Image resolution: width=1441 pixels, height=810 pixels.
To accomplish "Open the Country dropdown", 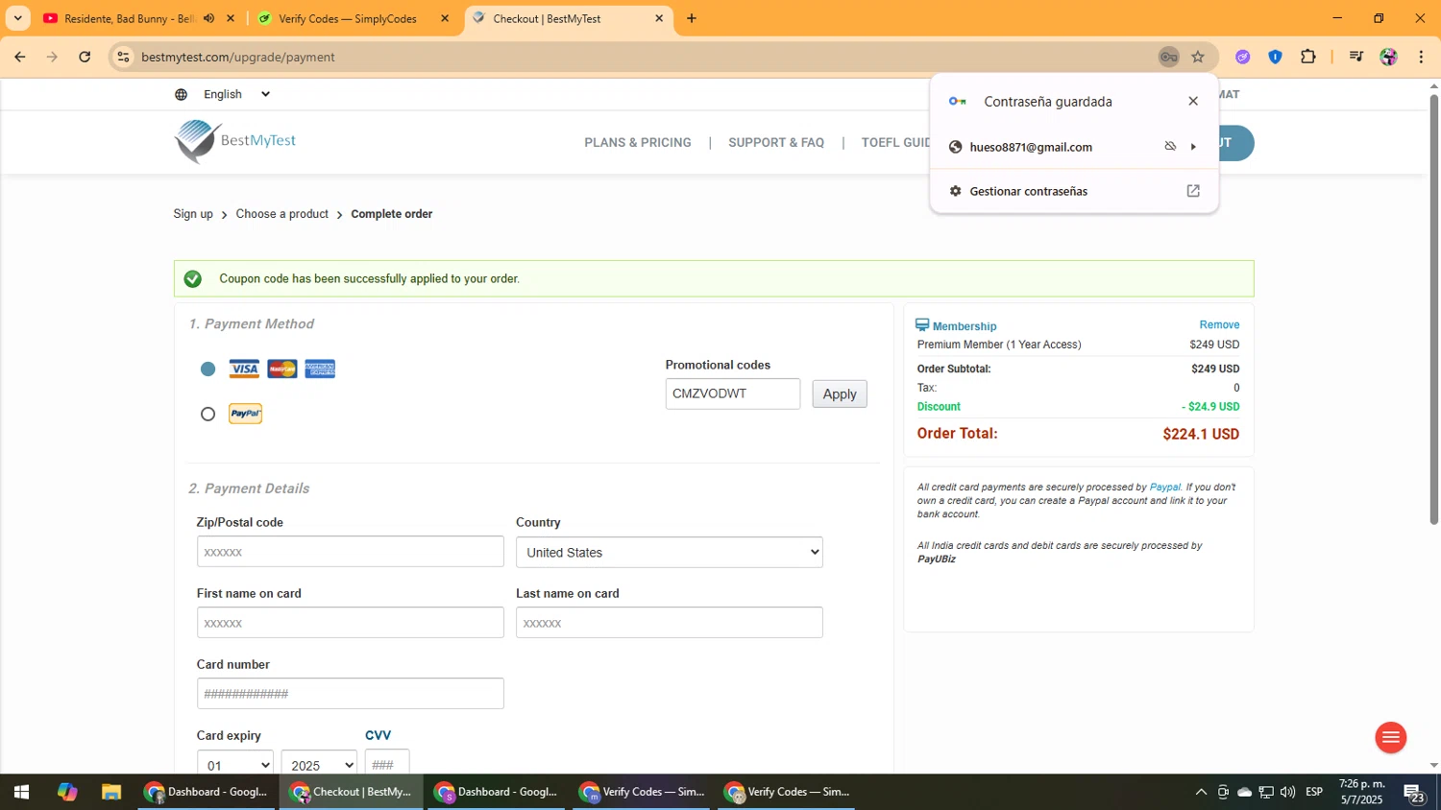I will [670, 552].
